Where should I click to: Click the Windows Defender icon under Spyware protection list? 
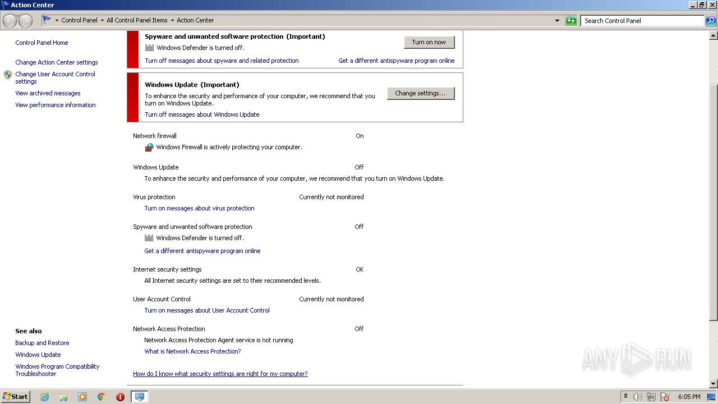[x=149, y=238]
